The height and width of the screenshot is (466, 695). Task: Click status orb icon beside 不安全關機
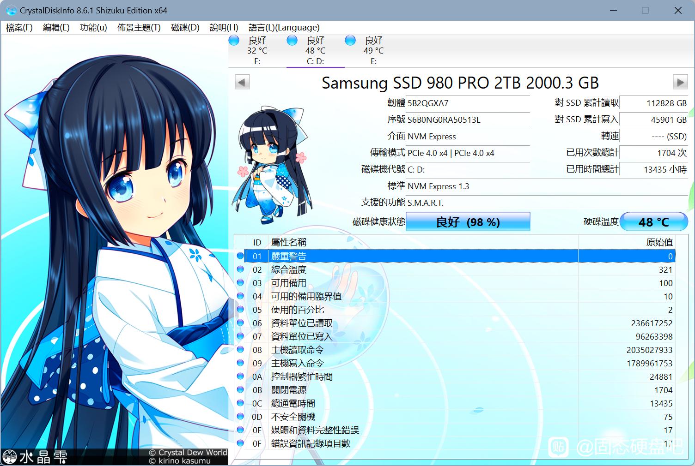coord(240,416)
